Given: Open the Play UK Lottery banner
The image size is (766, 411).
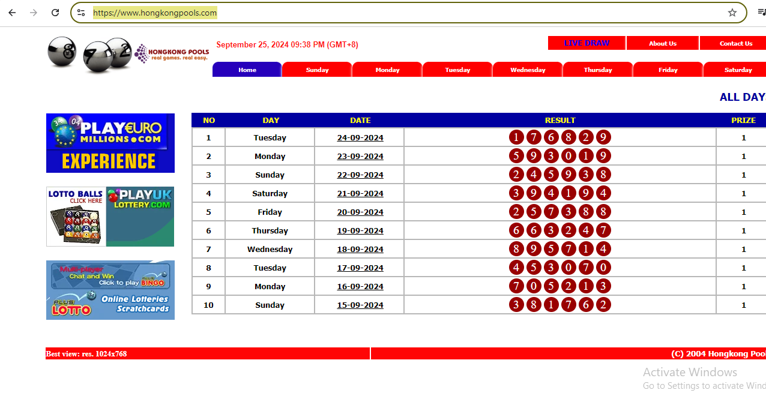Looking at the screenshot, I should click(110, 217).
